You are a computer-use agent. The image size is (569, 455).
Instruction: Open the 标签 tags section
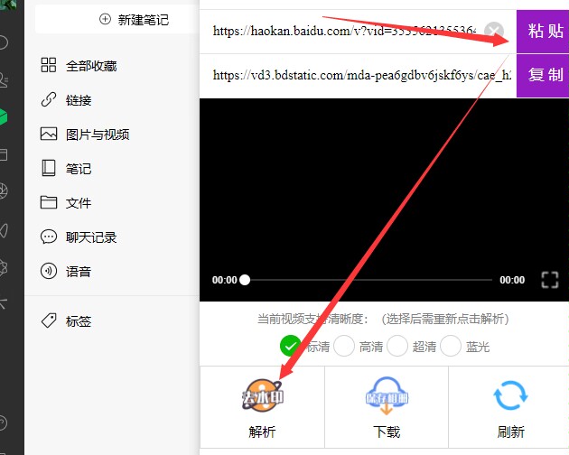coord(78,321)
